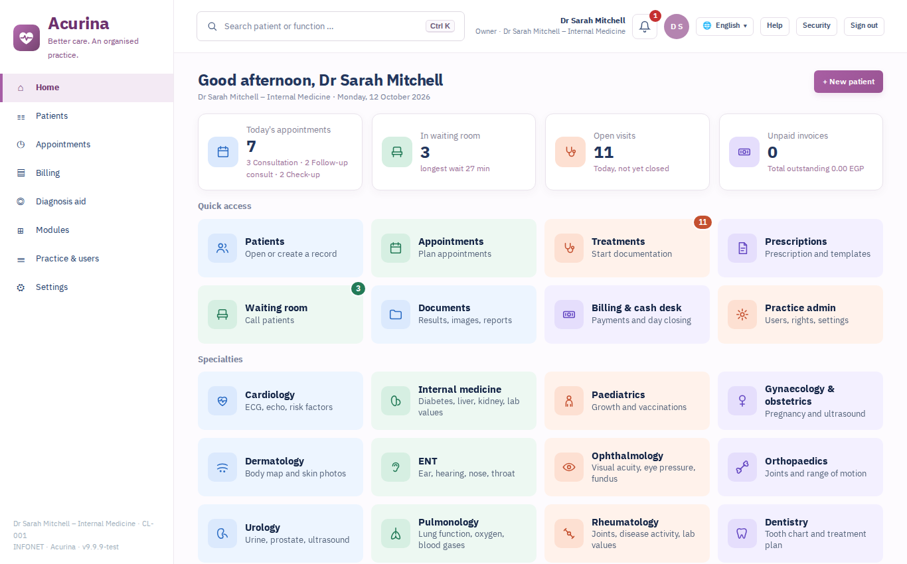
Task: Click the Paediatrics child icon
Action: 569,401
